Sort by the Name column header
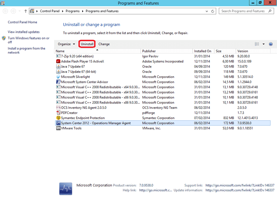This screenshot has height=197, width=277. pyautogui.click(x=97, y=51)
